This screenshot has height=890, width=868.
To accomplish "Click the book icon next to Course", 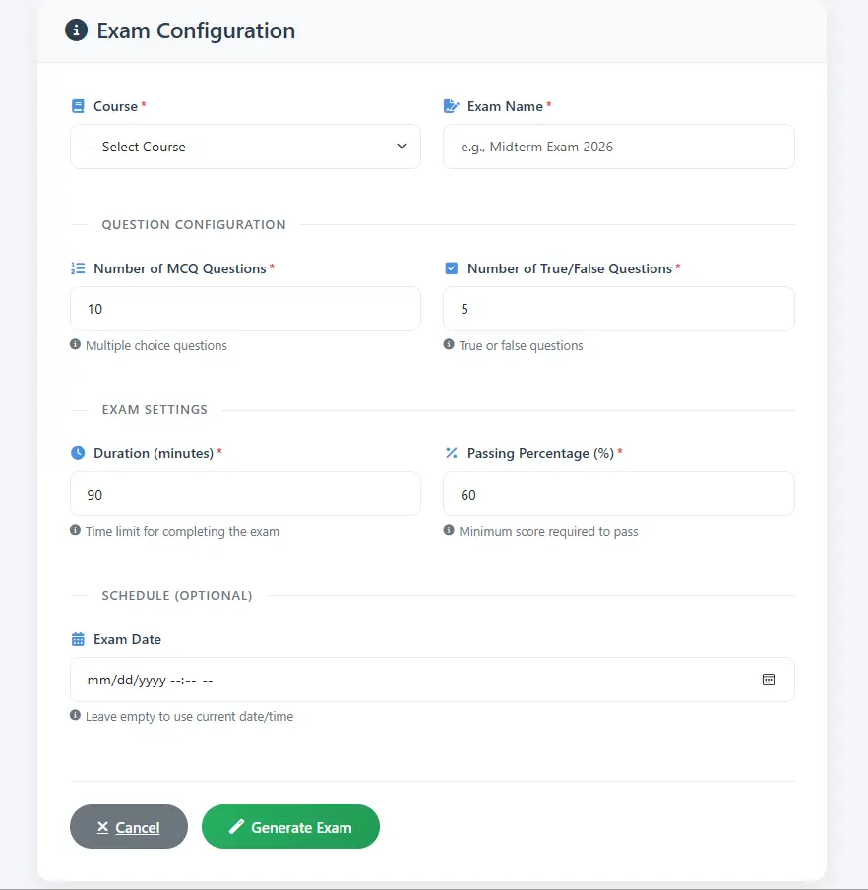I will (x=78, y=106).
